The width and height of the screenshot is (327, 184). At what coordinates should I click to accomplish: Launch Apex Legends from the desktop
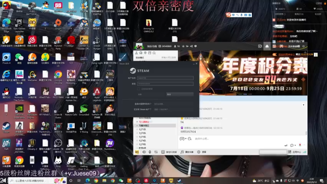[97, 94]
